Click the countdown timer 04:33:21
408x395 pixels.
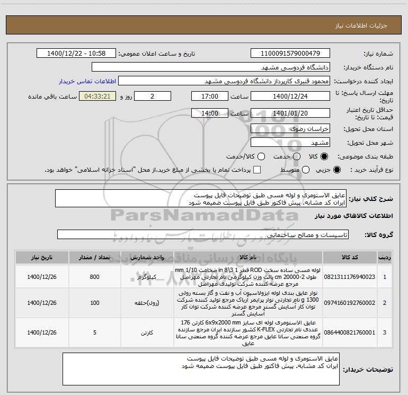click(97, 96)
